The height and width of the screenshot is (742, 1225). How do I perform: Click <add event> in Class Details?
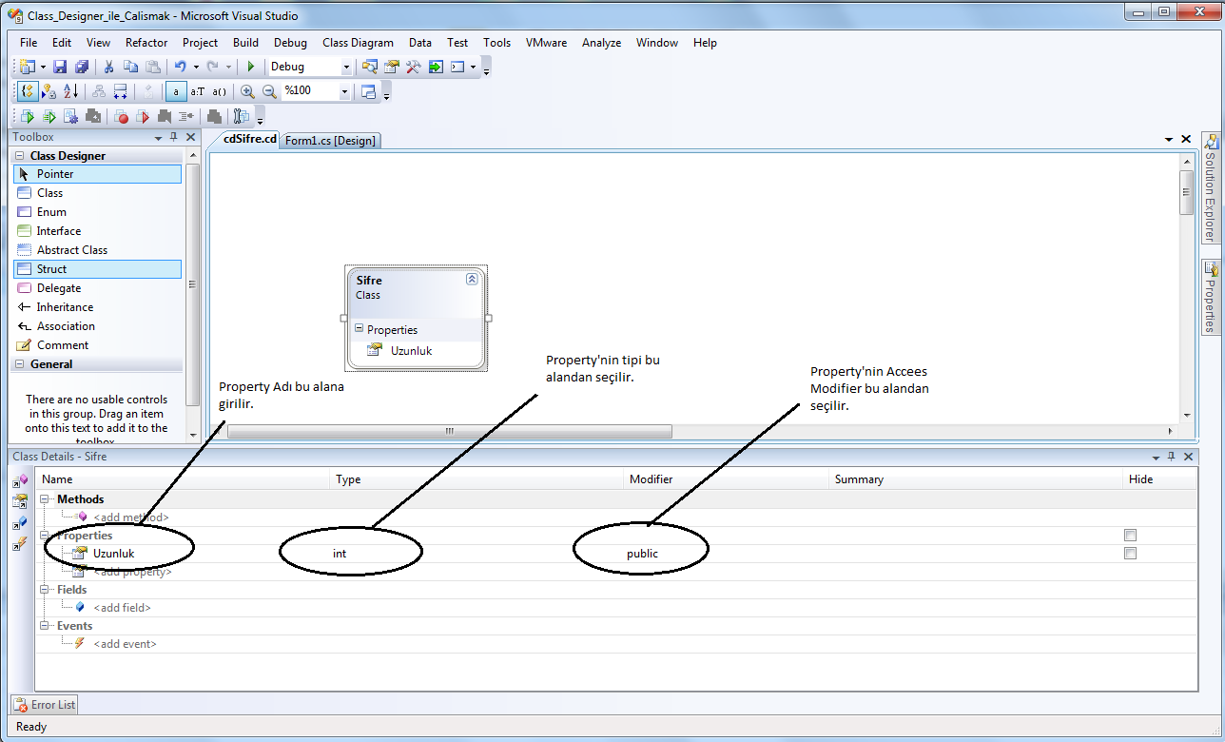(x=125, y=644)
